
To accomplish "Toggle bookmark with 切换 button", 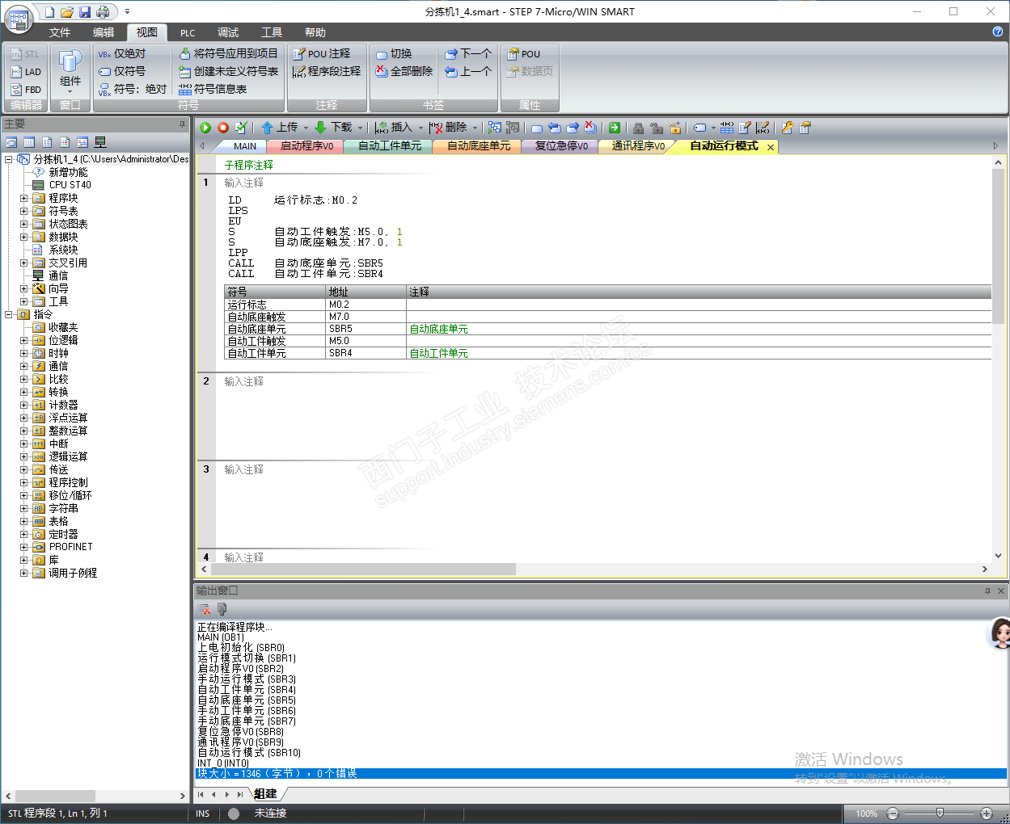I will [x=394, y=53].
